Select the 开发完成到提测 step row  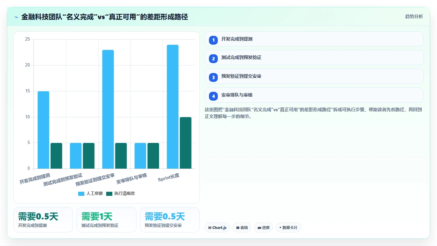(314, 39)
